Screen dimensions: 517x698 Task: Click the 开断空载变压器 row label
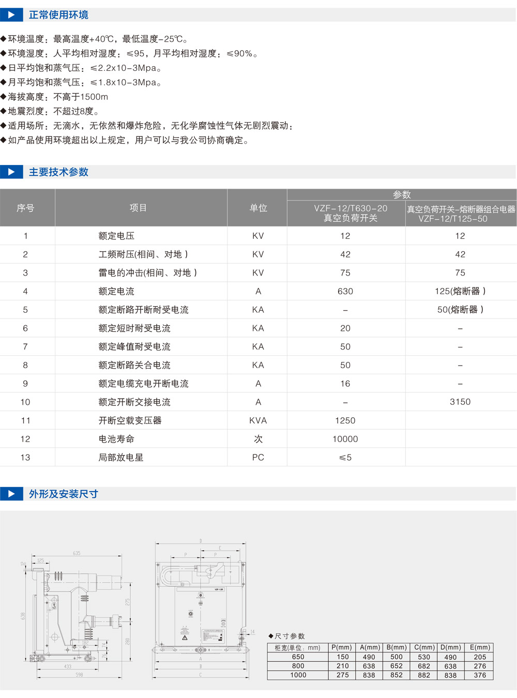point(130,420)
